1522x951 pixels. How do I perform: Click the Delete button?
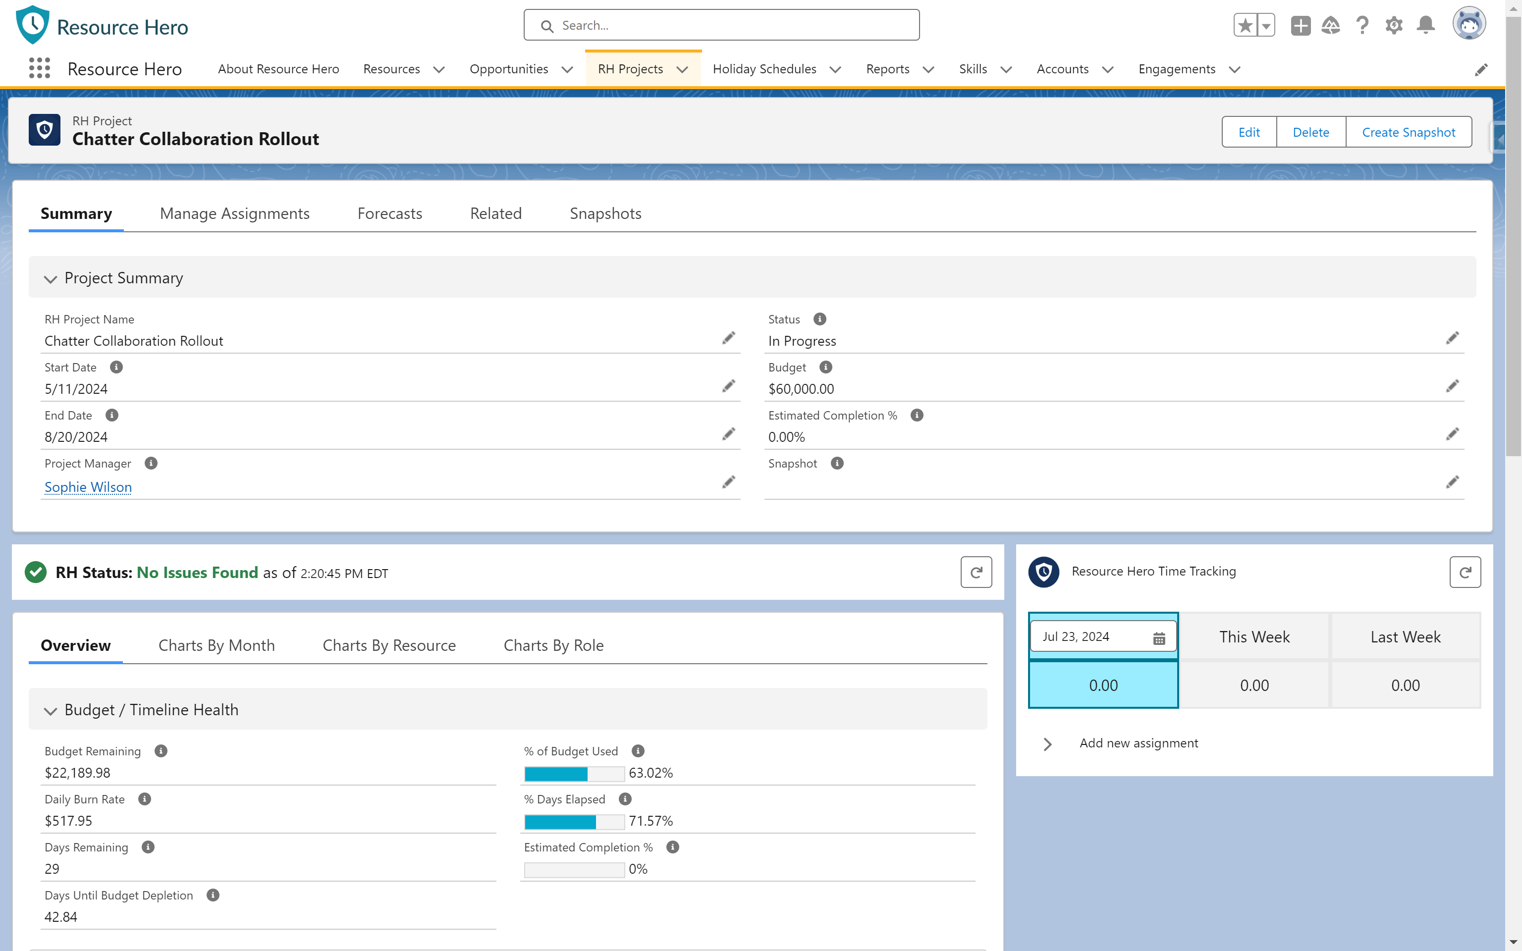point(1310,132)
